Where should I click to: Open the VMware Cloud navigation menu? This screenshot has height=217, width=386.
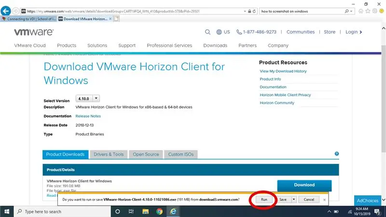[30, 45]
